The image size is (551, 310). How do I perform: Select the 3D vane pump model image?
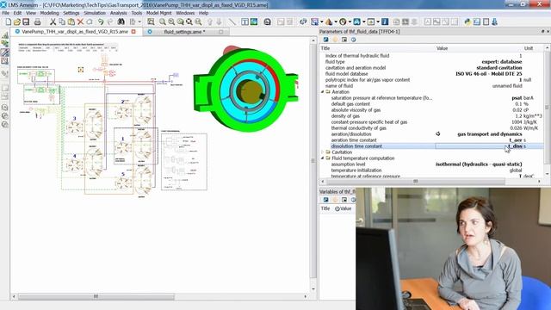(x=245, y=88)
